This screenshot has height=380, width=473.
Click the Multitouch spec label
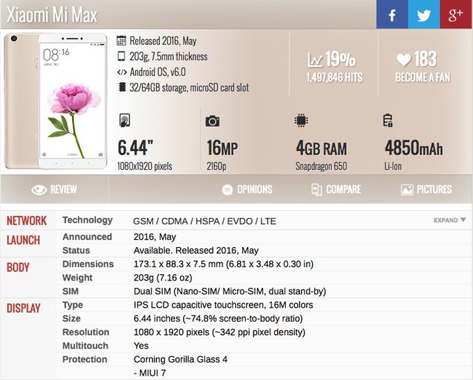(x=86, y=346)
